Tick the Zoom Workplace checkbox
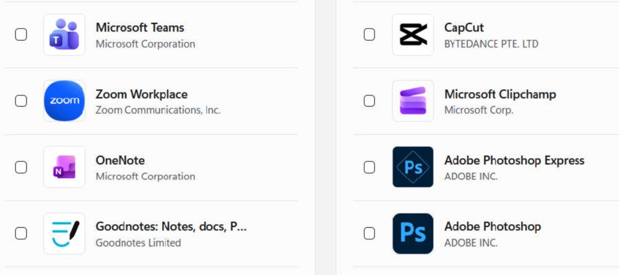Viewport: 619px width, 275px height. (21, 101)
